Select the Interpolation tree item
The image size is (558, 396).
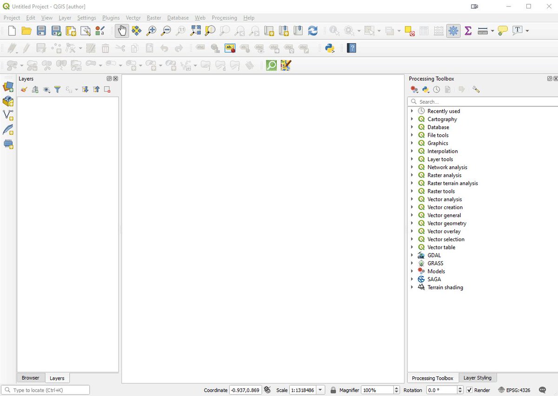[x=443, y=151]
